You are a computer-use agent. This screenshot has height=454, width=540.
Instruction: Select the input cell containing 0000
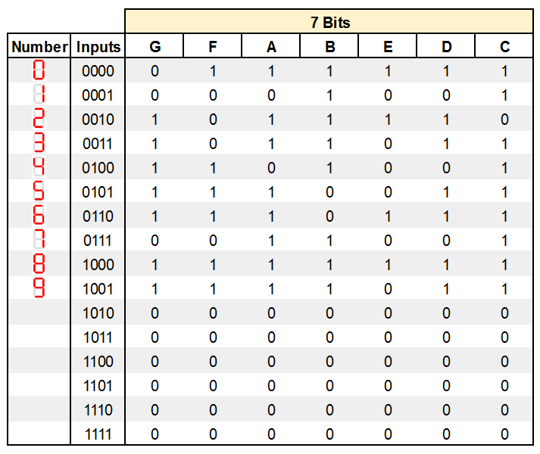[x=98, y=71]
